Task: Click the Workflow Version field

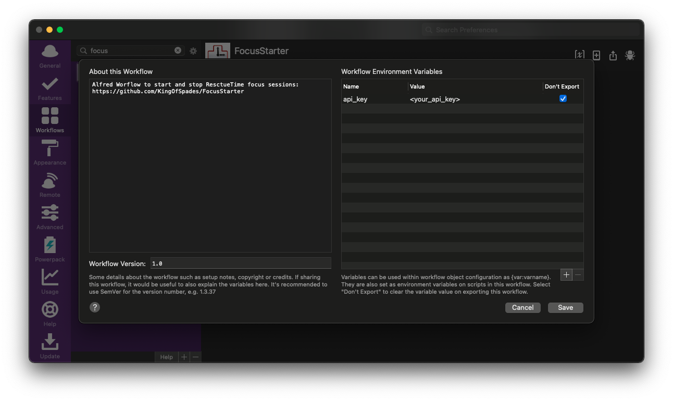Action: click(x=241, y=264)
